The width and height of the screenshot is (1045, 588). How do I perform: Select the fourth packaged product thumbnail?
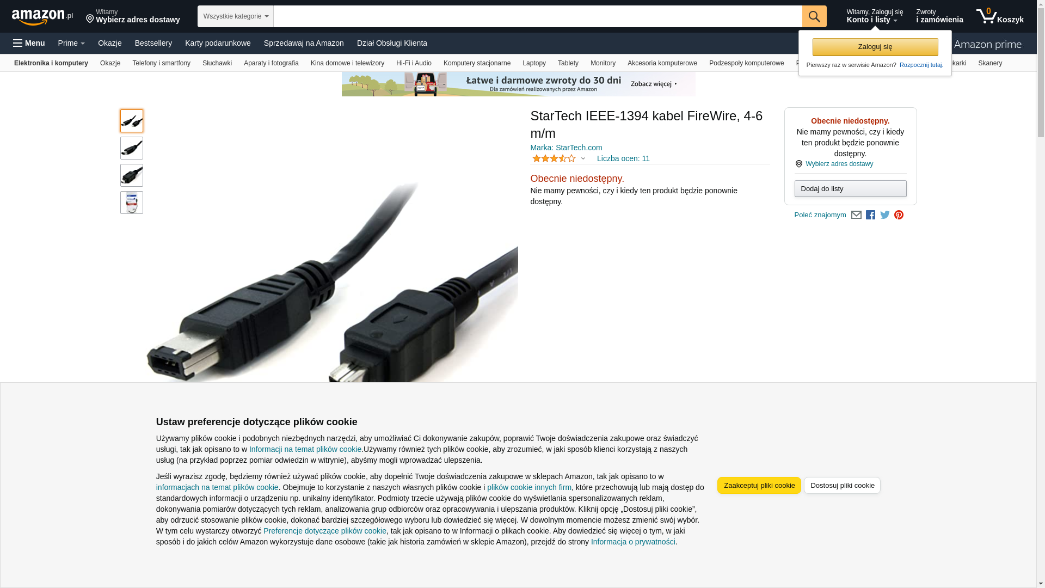[x=132, y=203]
